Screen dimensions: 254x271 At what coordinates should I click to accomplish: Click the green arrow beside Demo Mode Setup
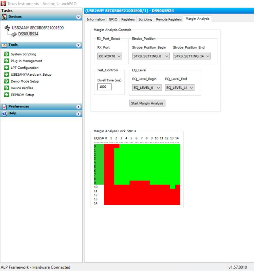[6, 81]
